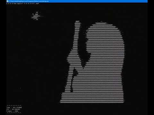Click the "Bad Apple!!" filename line
154x115 pixels.
coord(22,4)
